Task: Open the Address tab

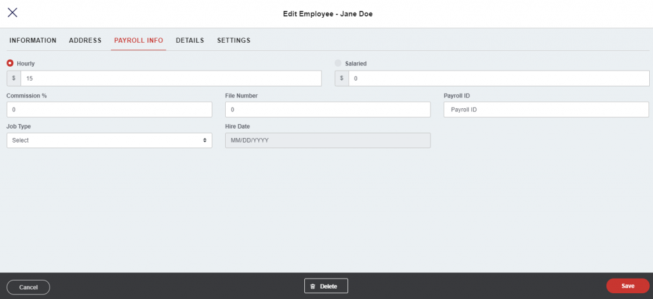Action: (x=85, y=40)
